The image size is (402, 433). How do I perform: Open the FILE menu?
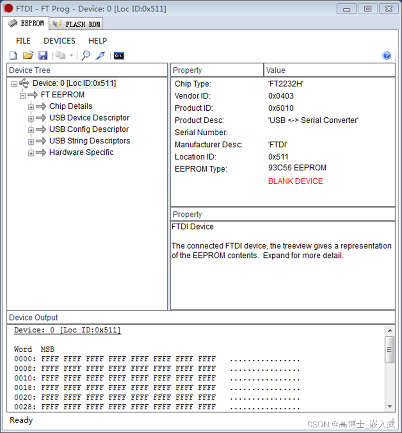coord(23,41)
